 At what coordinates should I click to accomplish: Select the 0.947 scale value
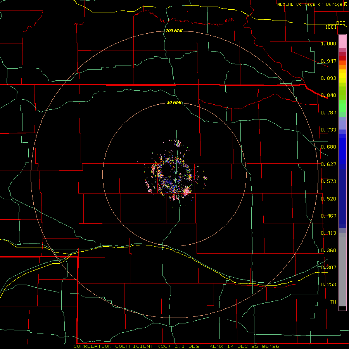(328, 61)
